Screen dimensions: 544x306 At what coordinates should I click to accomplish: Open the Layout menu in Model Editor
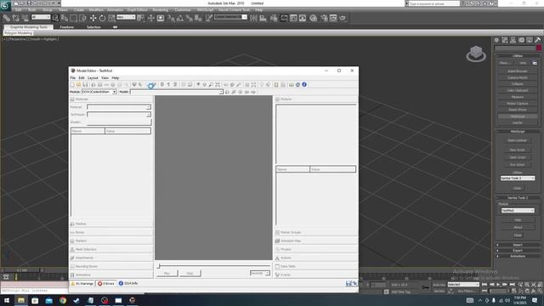(93, 77)
